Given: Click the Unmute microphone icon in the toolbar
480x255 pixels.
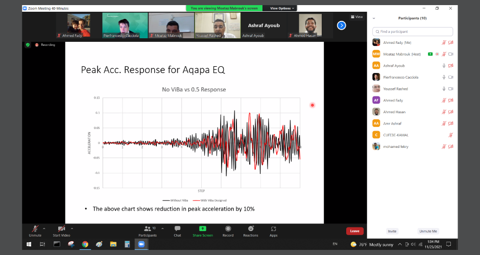Looking at the screenshot, I should point(35,228).
